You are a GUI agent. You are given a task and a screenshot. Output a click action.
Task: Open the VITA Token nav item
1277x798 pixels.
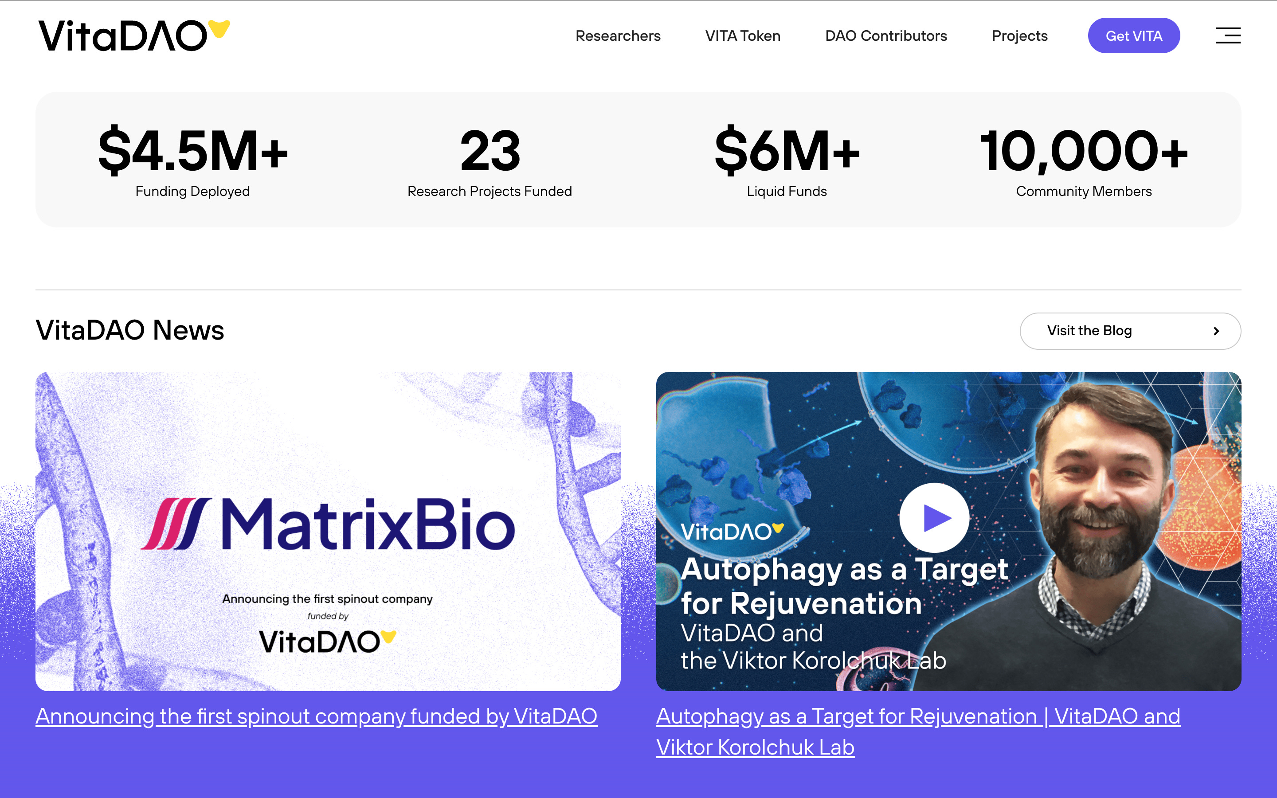[x=742, y=35]
